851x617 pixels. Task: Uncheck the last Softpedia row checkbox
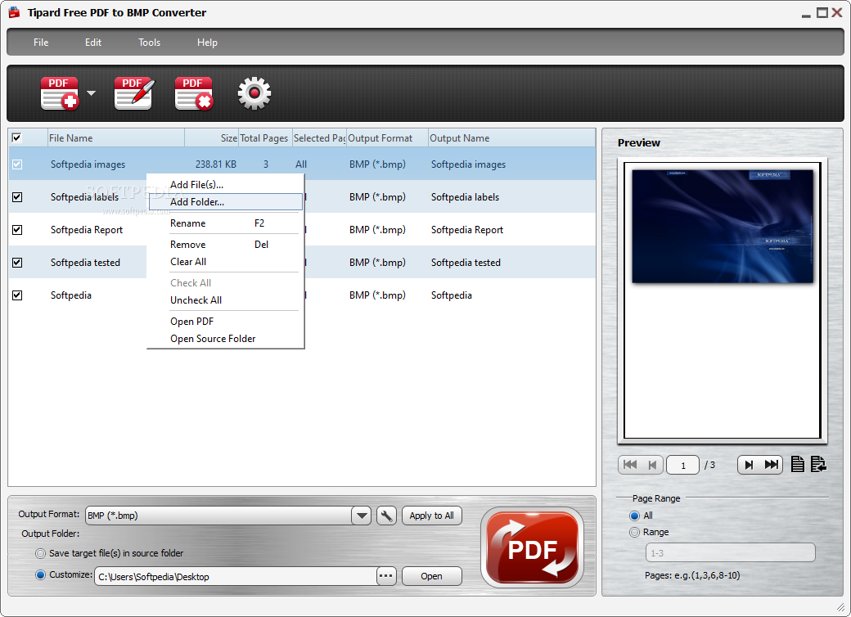17,295
